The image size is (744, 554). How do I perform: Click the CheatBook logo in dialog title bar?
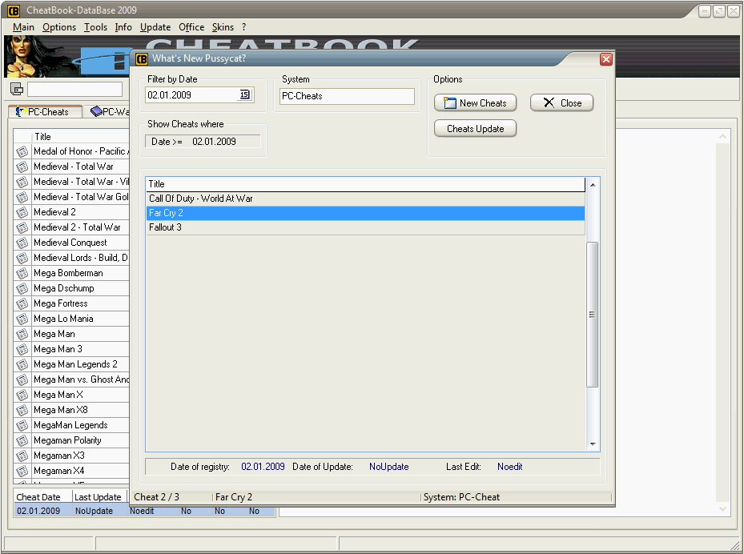pos(142,58)
